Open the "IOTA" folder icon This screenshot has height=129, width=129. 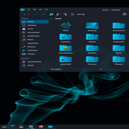(x=66, y=27)
